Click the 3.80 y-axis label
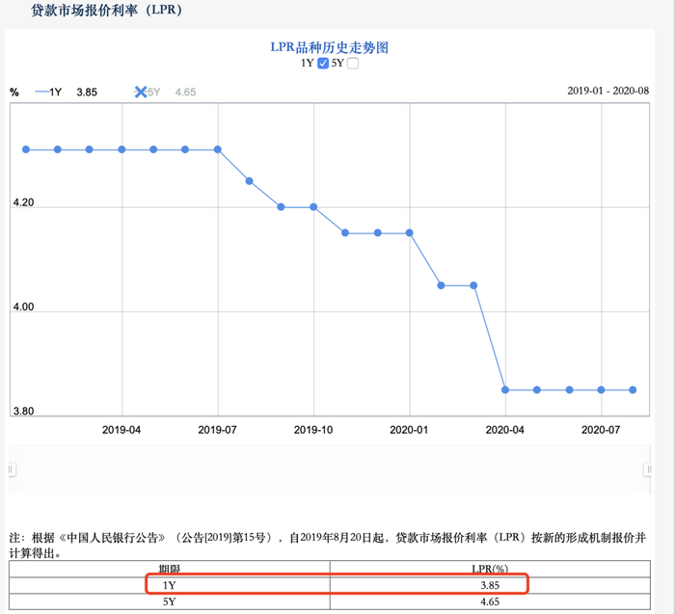The height and width of the screenshot is (614, 675). click(x=23, y=412)
